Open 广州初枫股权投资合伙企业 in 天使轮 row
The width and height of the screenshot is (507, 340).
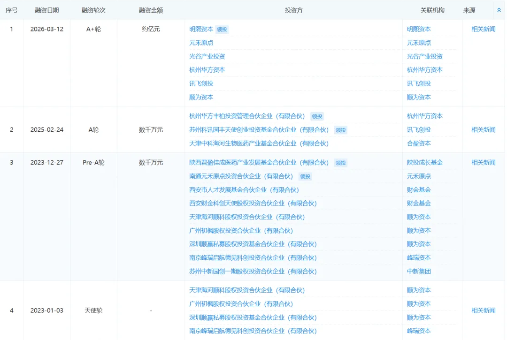[x=241, y=304]
